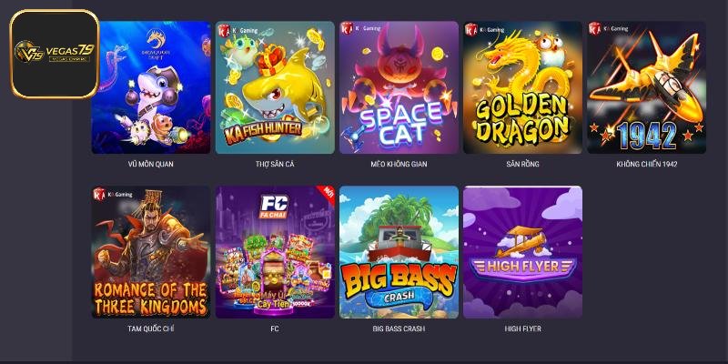Click the red MỚI ribbon on FC tile
The width and height of the screenshot is (728, 364).
coord(326,194)
